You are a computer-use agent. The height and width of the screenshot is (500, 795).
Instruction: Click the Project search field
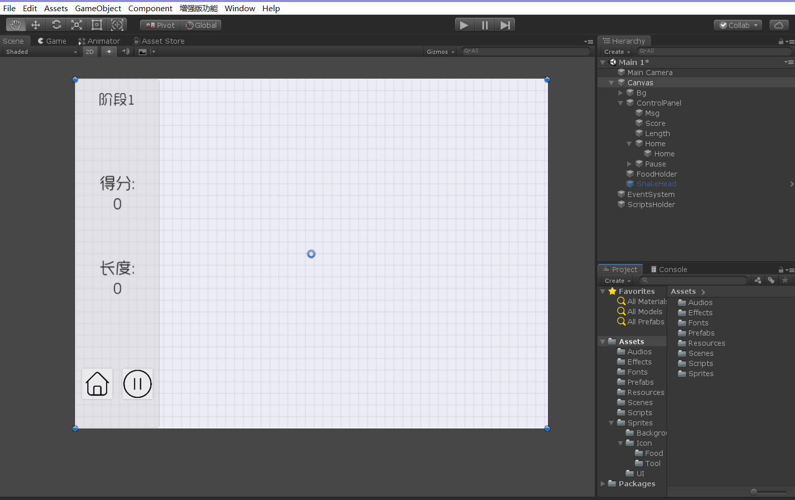tap(693, 280)
